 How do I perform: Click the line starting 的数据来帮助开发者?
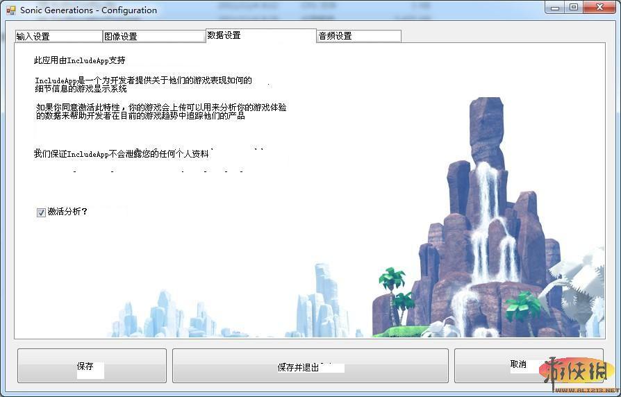pyautogui.click(x=140, y=116)
